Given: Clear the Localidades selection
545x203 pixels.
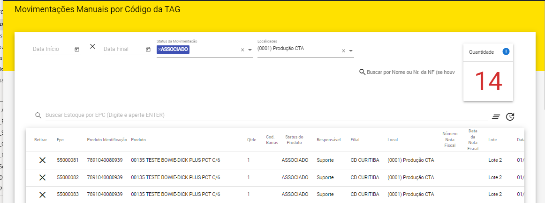Looking at the screenshot, I should point(343,51).
